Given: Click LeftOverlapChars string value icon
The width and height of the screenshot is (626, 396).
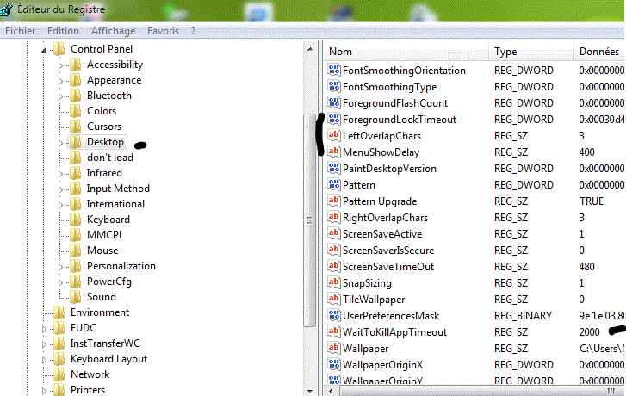Looking at the screenshot, I should pos(334,136).
